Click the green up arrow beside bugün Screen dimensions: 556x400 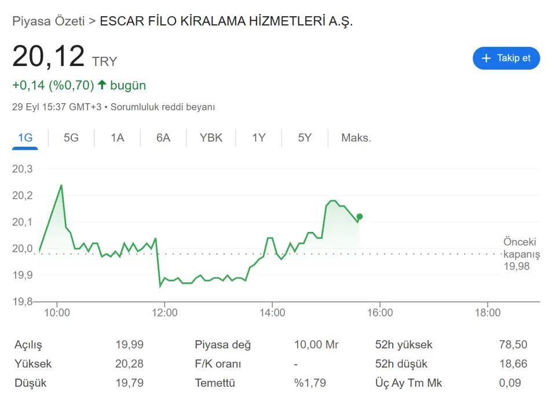(102, 85)
